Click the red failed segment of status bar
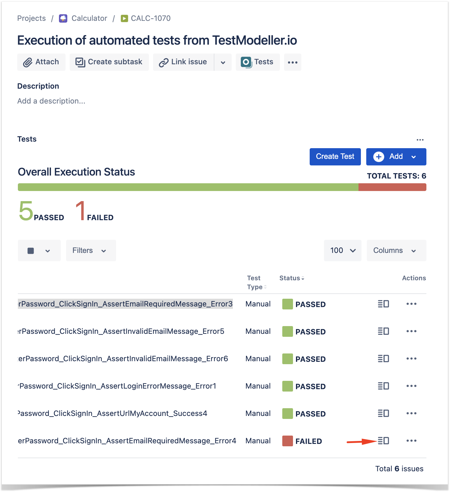 (392, 187)
